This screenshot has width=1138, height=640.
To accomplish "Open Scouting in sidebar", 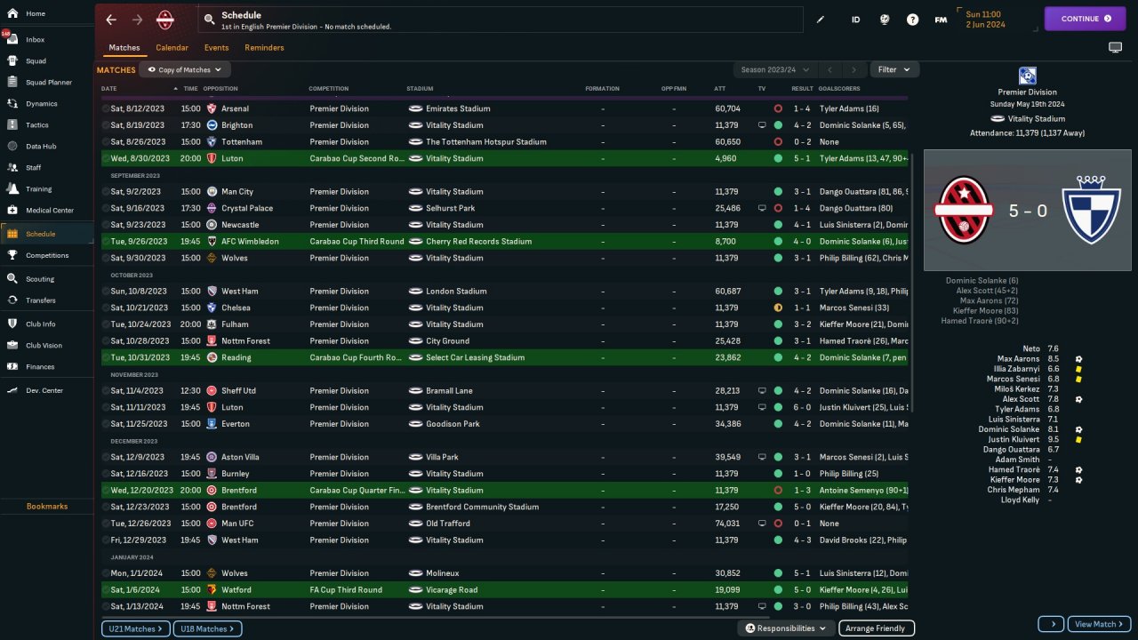I will [x=46, y=278].
